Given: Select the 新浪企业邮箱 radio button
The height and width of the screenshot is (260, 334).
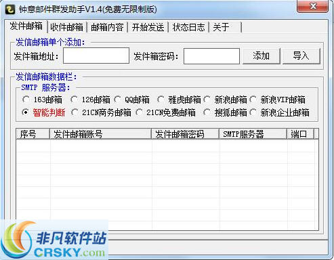Looking at the screenshot, I should (280, 112).
